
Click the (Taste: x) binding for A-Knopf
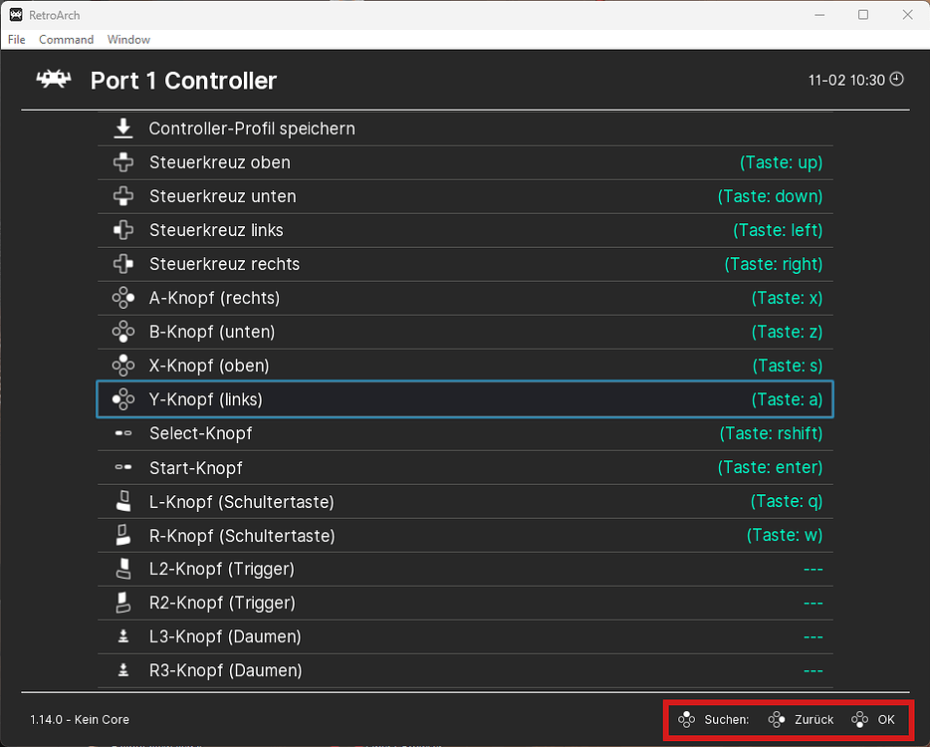788,297
